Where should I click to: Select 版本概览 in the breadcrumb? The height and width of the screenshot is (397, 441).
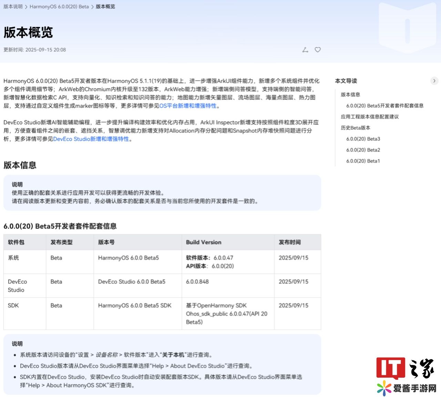[x=105, y=7]
